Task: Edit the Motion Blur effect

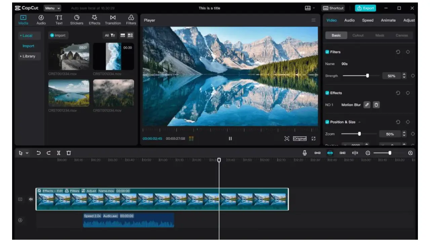Action: pyautogui.click(x=367, y=105)
